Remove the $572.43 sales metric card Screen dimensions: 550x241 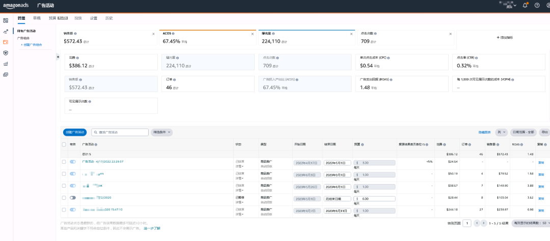pos(153,34)
